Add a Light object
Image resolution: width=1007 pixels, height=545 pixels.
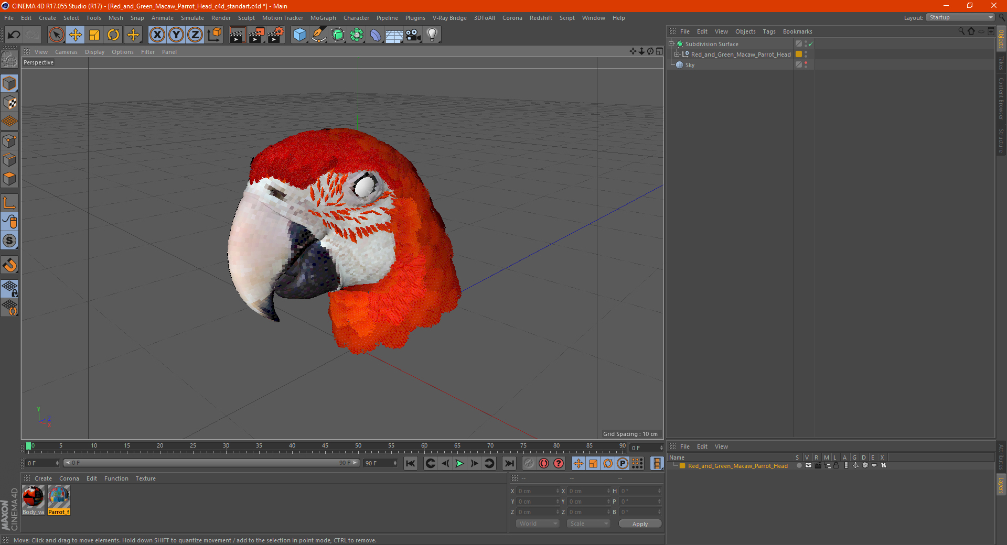pos(432,35)
